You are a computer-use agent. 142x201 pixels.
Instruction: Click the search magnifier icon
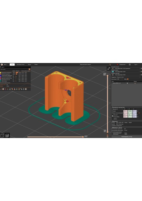(x=110, y=64)
